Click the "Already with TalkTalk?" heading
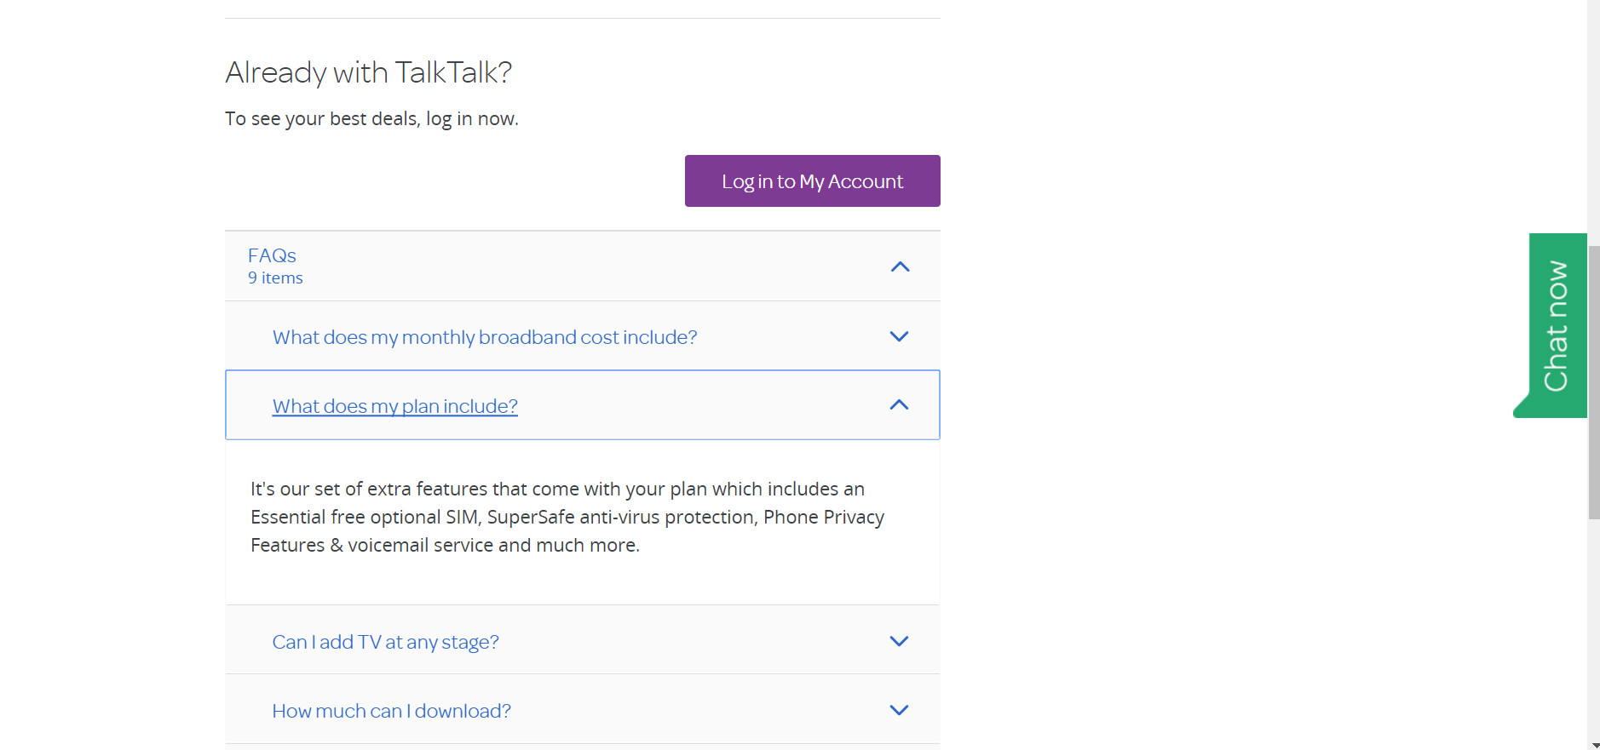 [368, 72]
